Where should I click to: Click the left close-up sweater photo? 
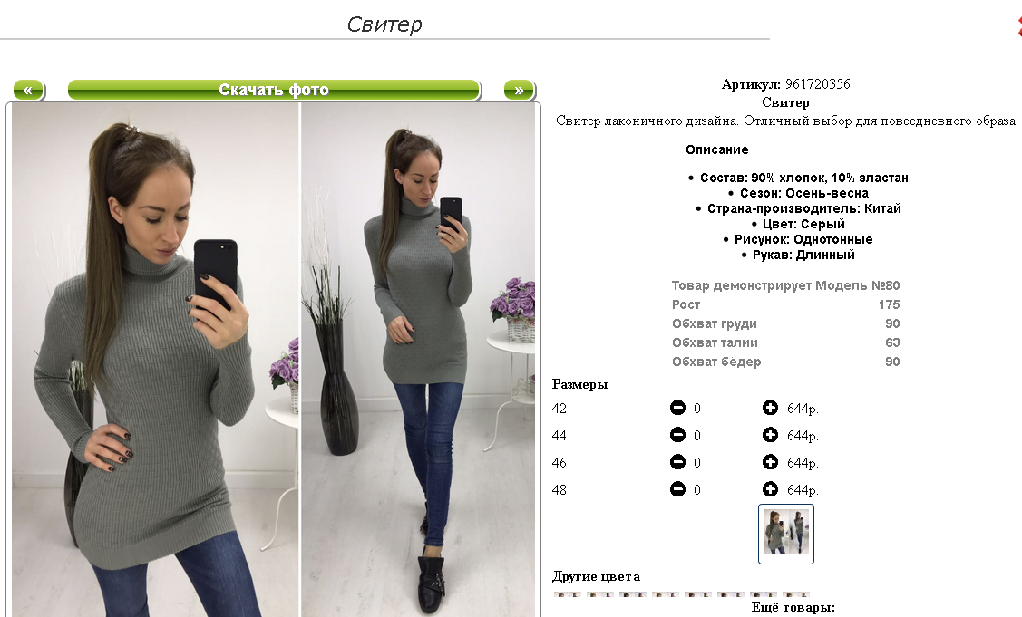point(155,360)
